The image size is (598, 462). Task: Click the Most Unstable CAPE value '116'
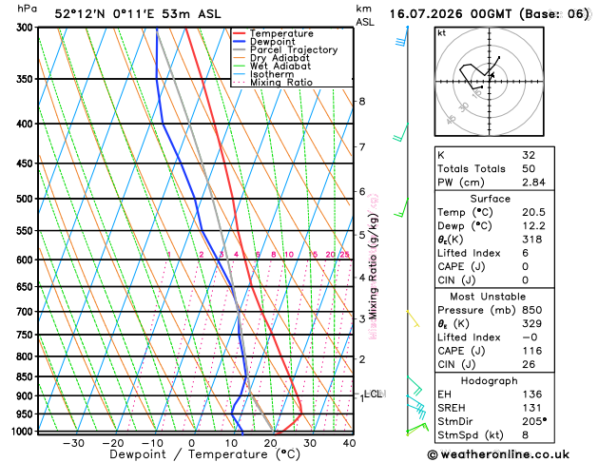click(x=532, y=351)
